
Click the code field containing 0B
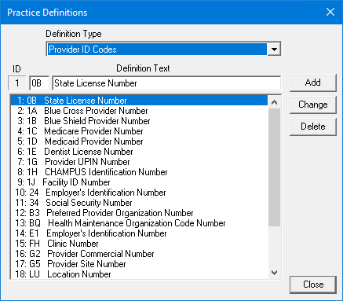(39, 83)
